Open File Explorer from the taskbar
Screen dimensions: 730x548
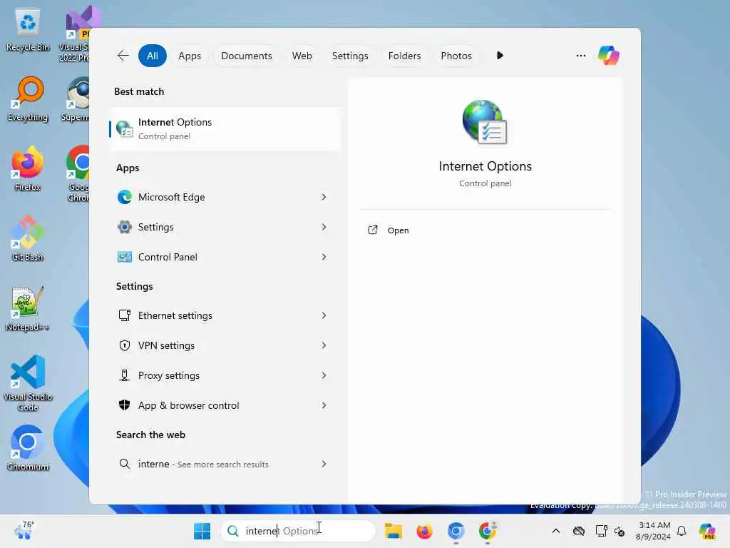tap(393, 531)
